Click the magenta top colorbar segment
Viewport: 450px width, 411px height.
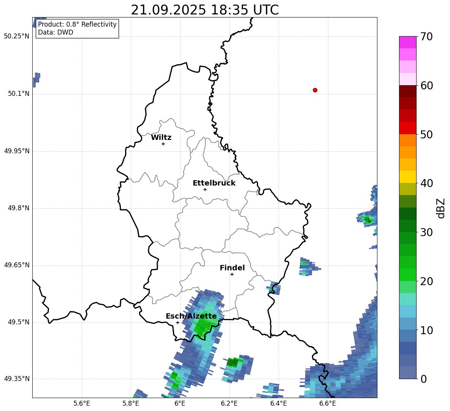[x=407, y=42]
